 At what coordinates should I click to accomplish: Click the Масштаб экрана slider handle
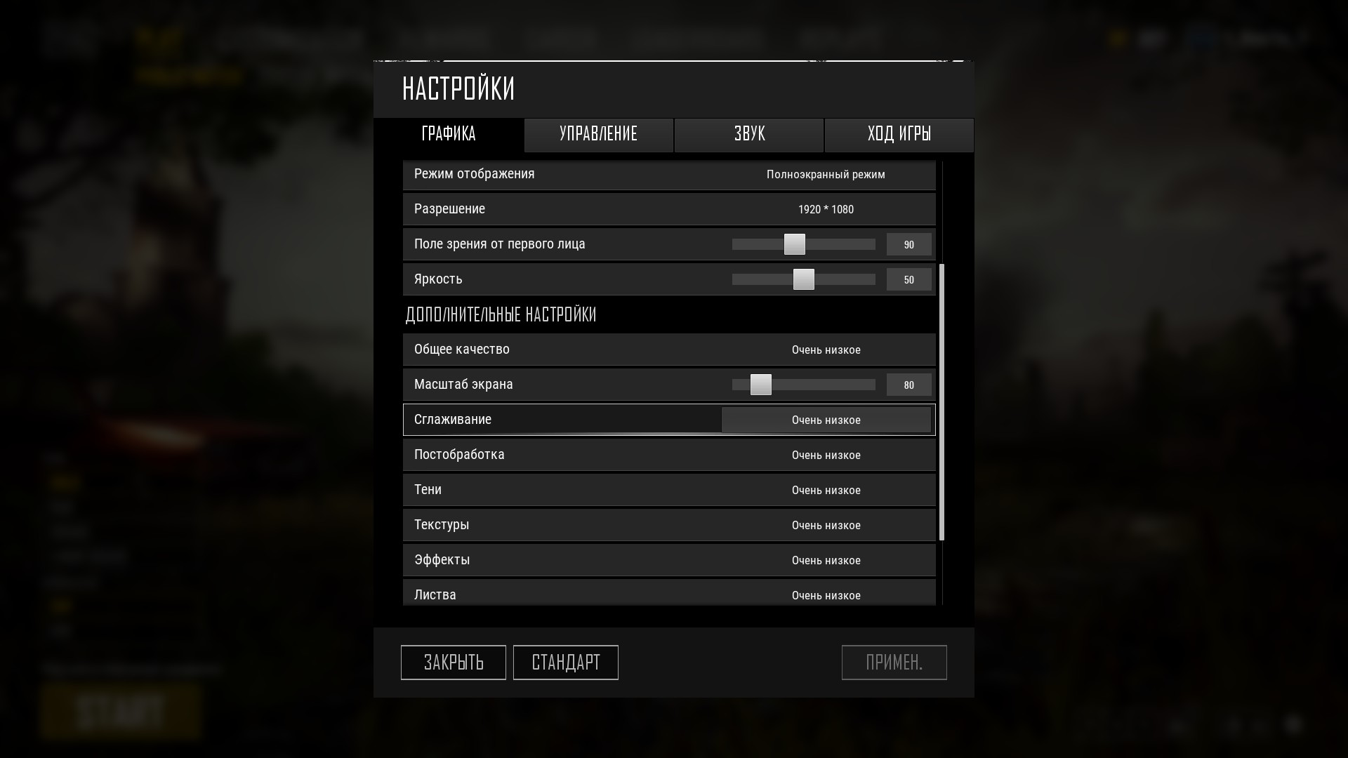[x=761, y=385]
